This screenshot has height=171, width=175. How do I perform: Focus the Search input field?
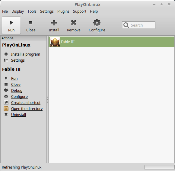(138, 25)
